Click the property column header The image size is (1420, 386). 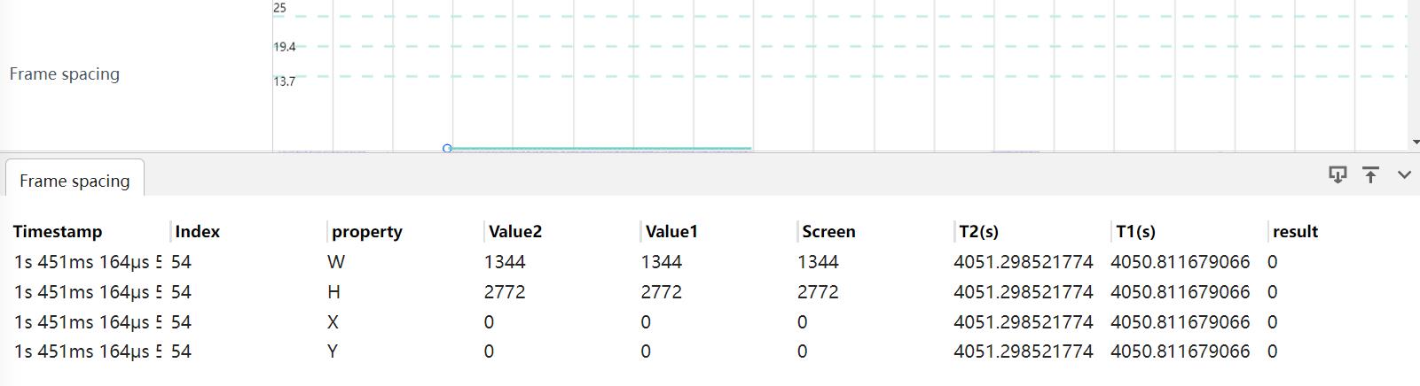pyautogui.click(x=366, y=232)
